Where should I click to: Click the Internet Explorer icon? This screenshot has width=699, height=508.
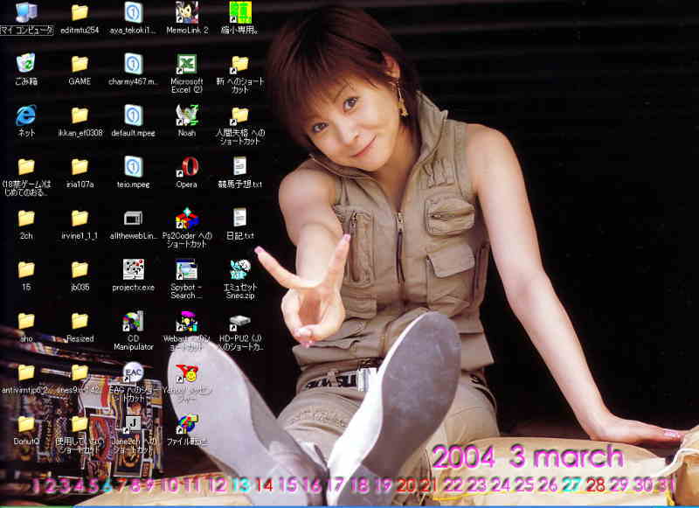(26, 115)
